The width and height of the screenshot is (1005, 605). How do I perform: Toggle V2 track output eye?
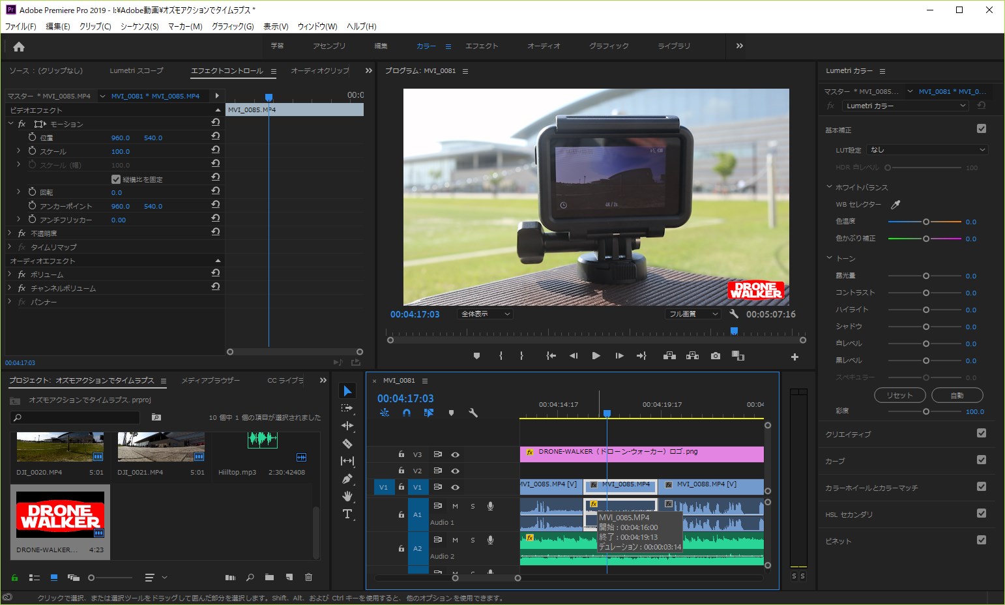456,471
